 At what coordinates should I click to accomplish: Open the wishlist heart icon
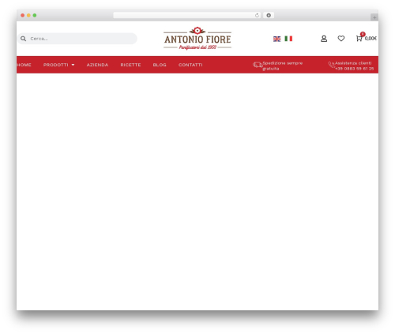tap(341, 39)
